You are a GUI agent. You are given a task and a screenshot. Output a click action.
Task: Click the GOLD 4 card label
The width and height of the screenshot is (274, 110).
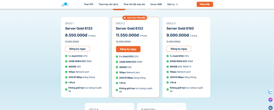click(x=94, y=109)
